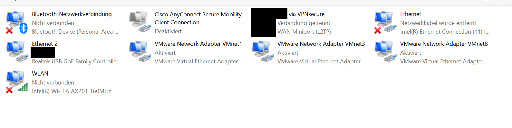Select 'VMware Network Adapter VMnet1' label

coord(198,44)
